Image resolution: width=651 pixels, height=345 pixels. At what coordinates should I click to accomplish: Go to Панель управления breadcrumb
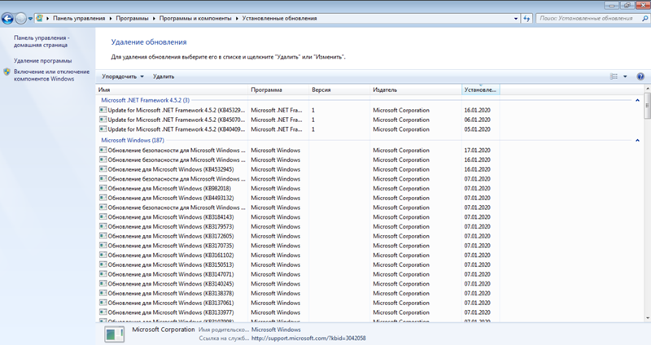79,18
